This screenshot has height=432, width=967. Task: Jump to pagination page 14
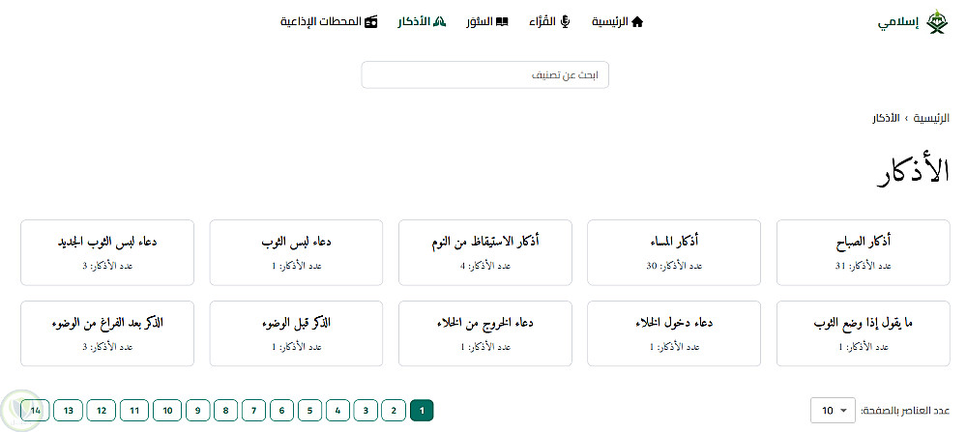36,411
